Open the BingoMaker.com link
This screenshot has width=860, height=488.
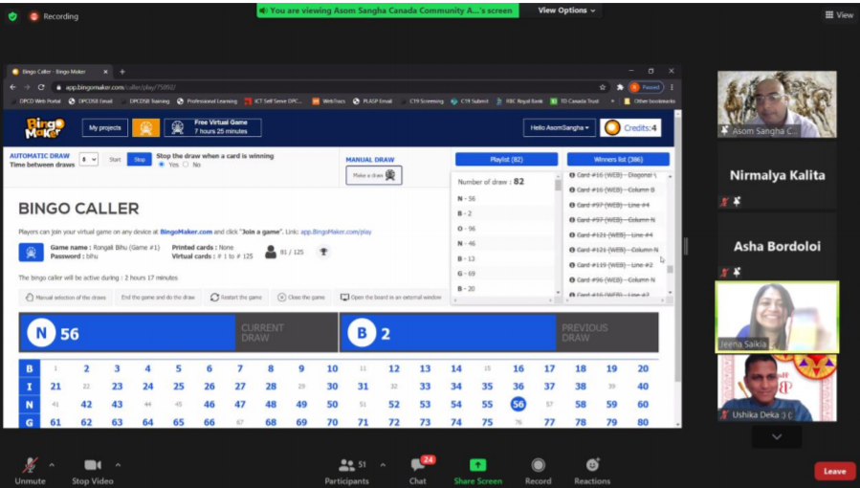coord(186,232)
